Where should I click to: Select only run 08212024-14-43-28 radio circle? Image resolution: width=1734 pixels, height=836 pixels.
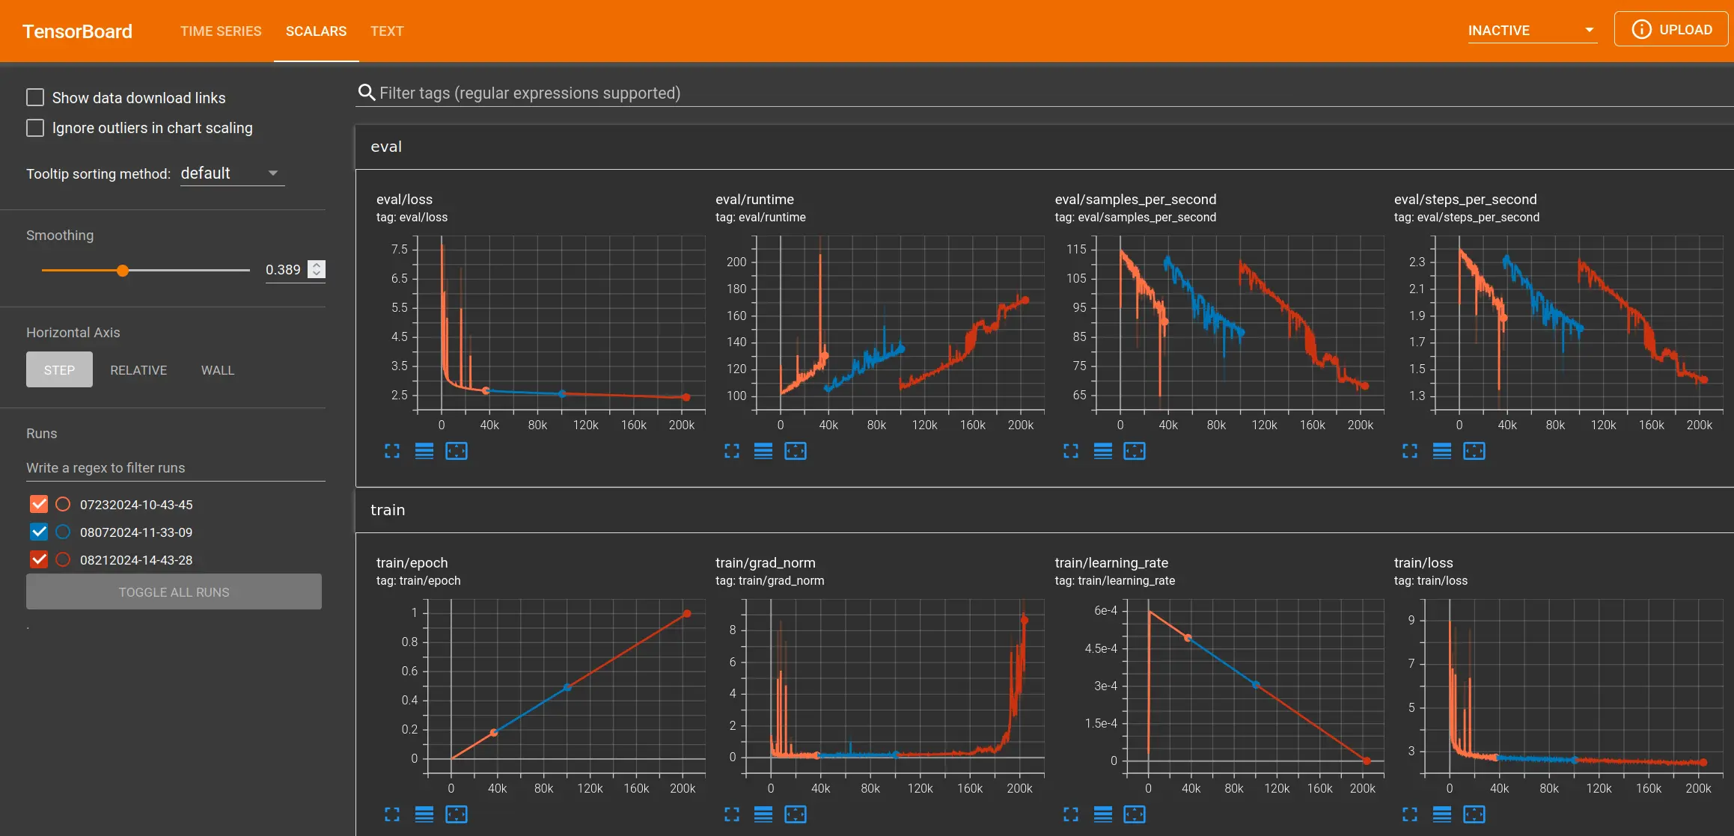click(x=63, y=559)
